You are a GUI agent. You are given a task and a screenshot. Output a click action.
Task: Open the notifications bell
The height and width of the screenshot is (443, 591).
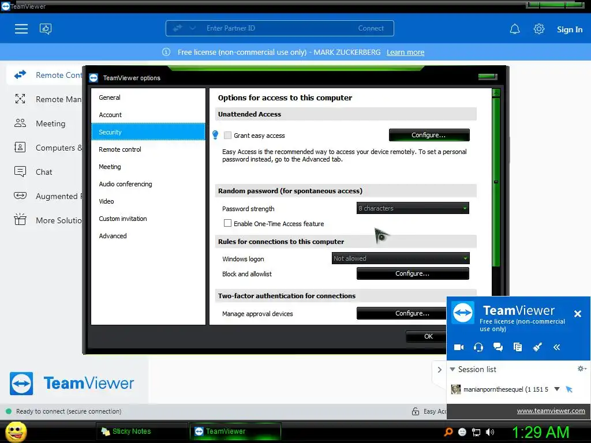point(515,29)
